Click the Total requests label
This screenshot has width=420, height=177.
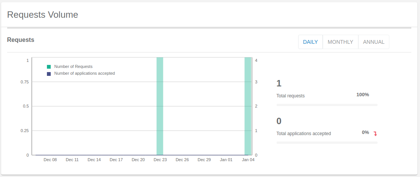[291, 95]
